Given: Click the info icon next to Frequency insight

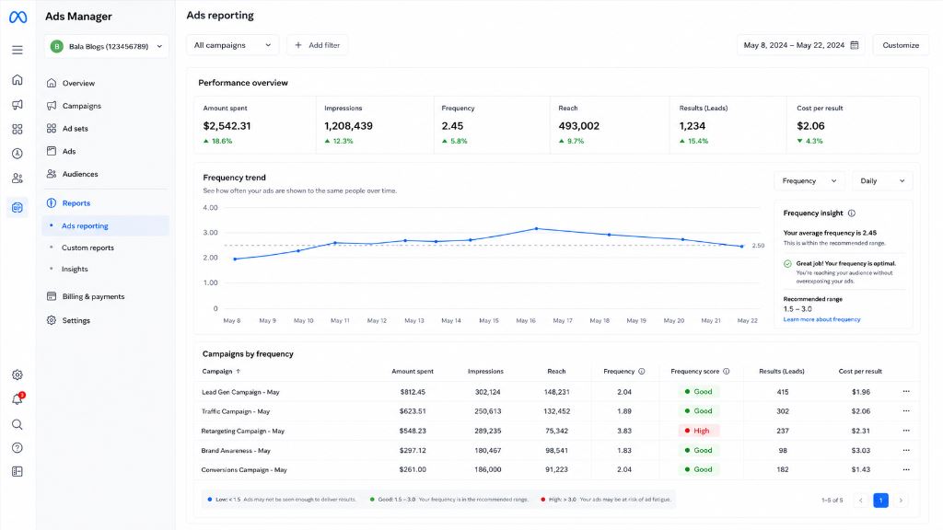Looking at the screenshot, I should (x=852, y=213).
